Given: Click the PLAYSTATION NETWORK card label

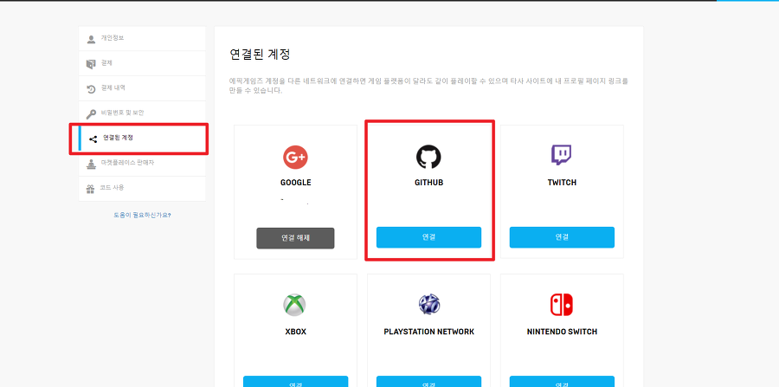Looking at the screenshot, I should (x=428, y=332).
